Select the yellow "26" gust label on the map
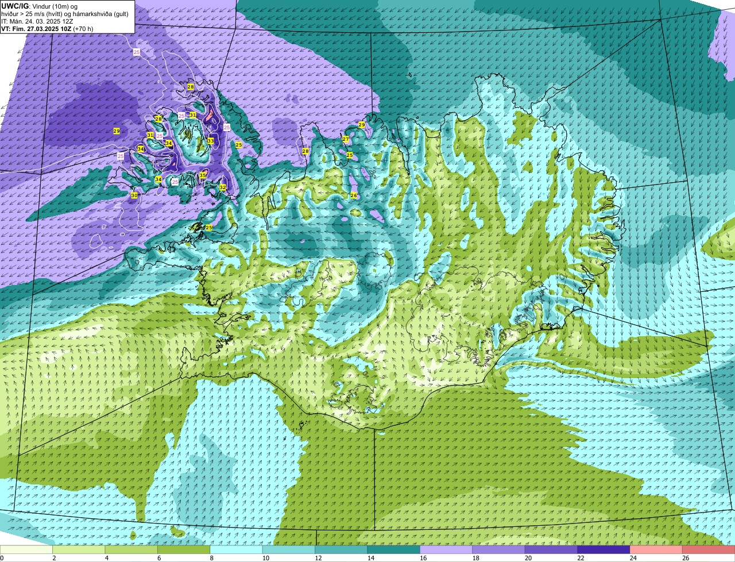 [354, 195]
